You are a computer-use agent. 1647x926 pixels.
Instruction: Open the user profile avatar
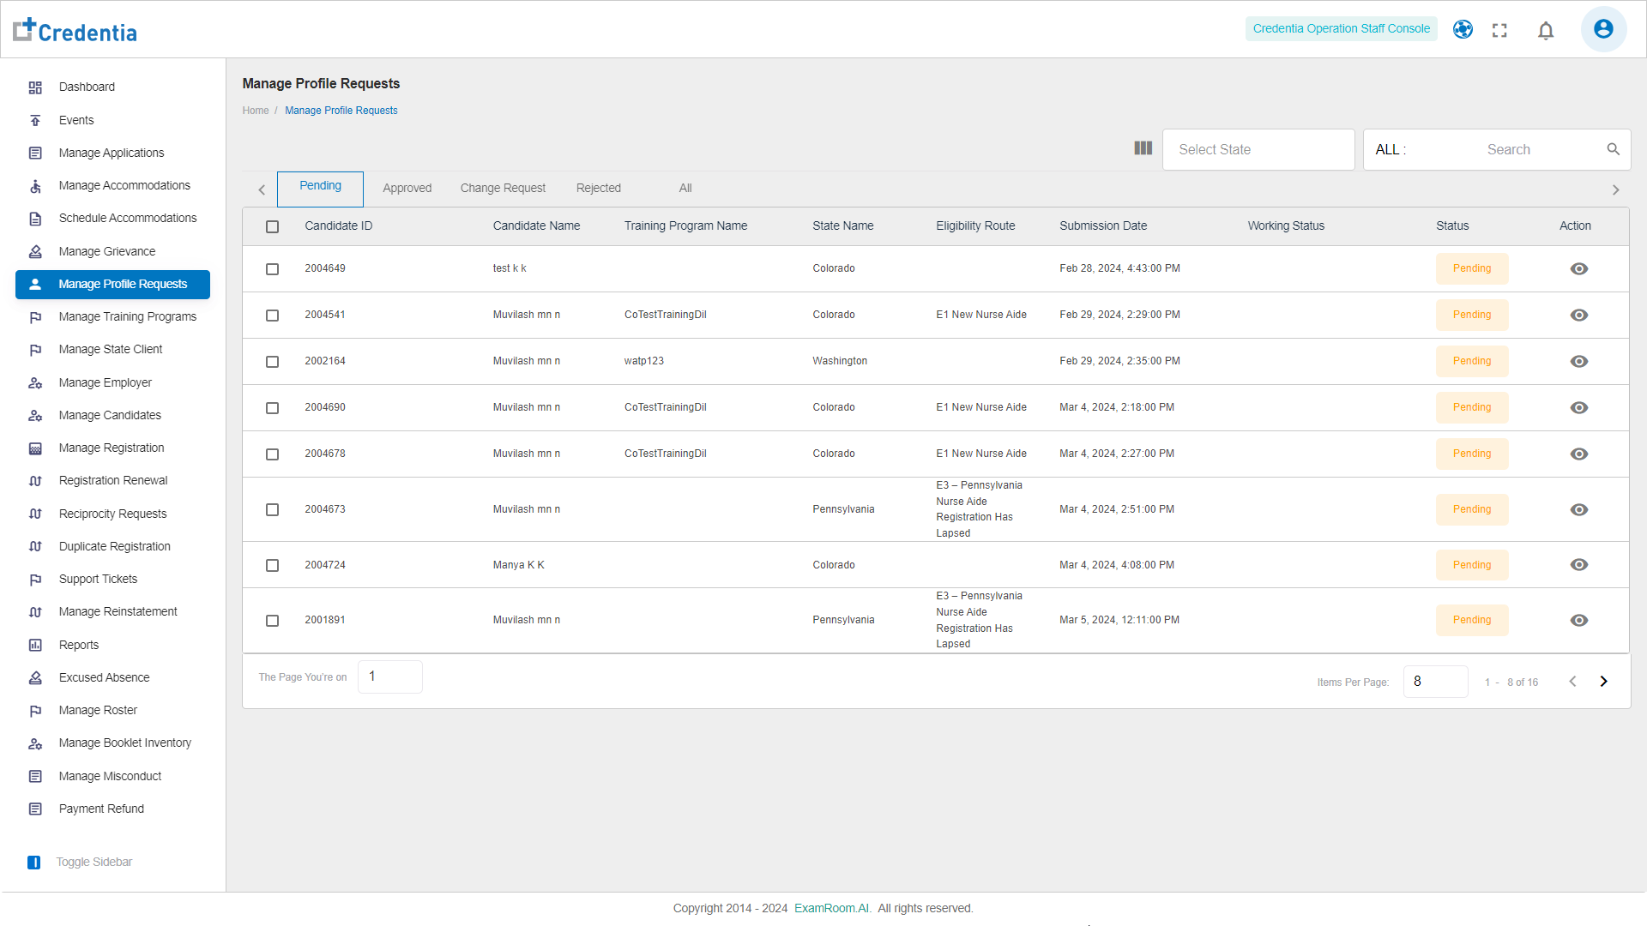point(1602,29)
